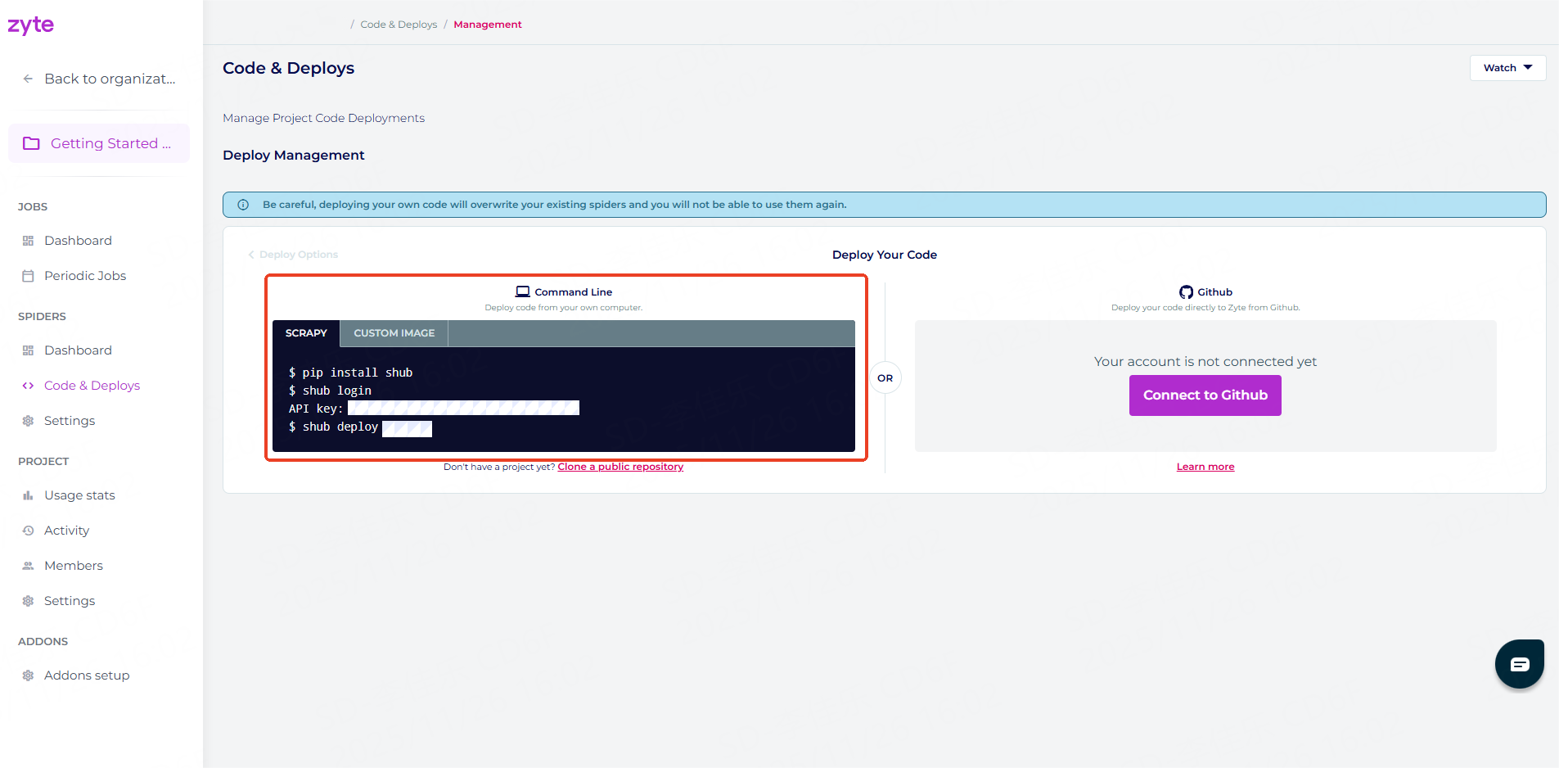The height and width of the screenshot is (768, 1559).
Task: Open Code & Deploys breadcrumb
Action: click(399, 24)
